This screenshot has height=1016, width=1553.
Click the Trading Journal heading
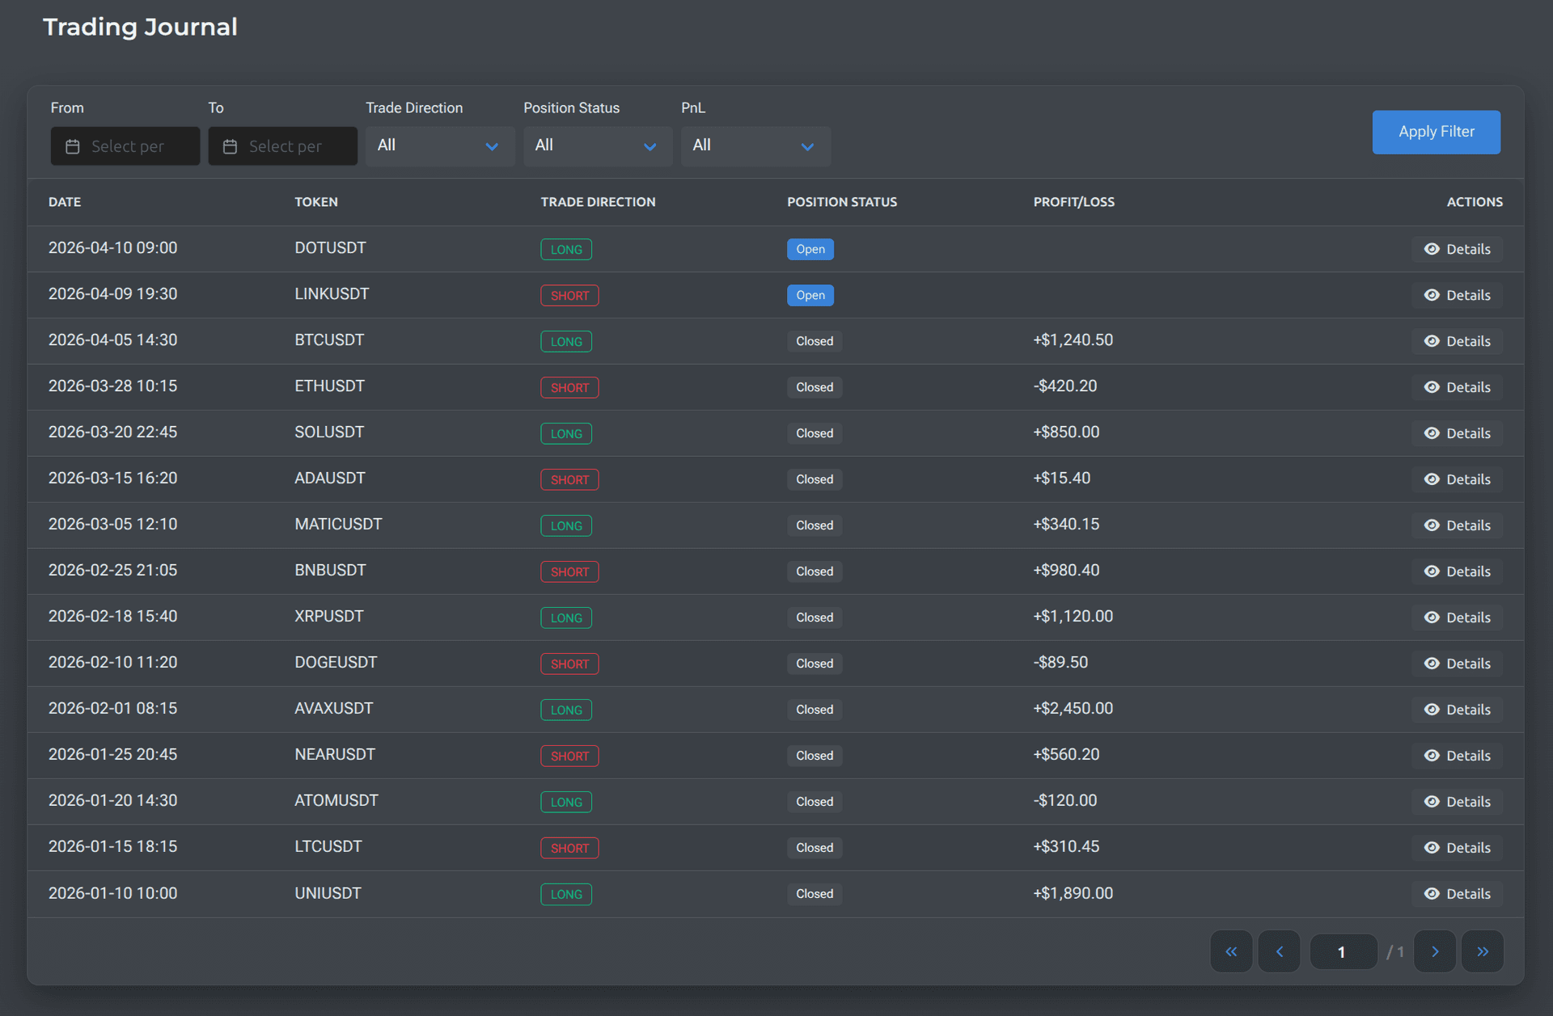(x=140, y=27)
